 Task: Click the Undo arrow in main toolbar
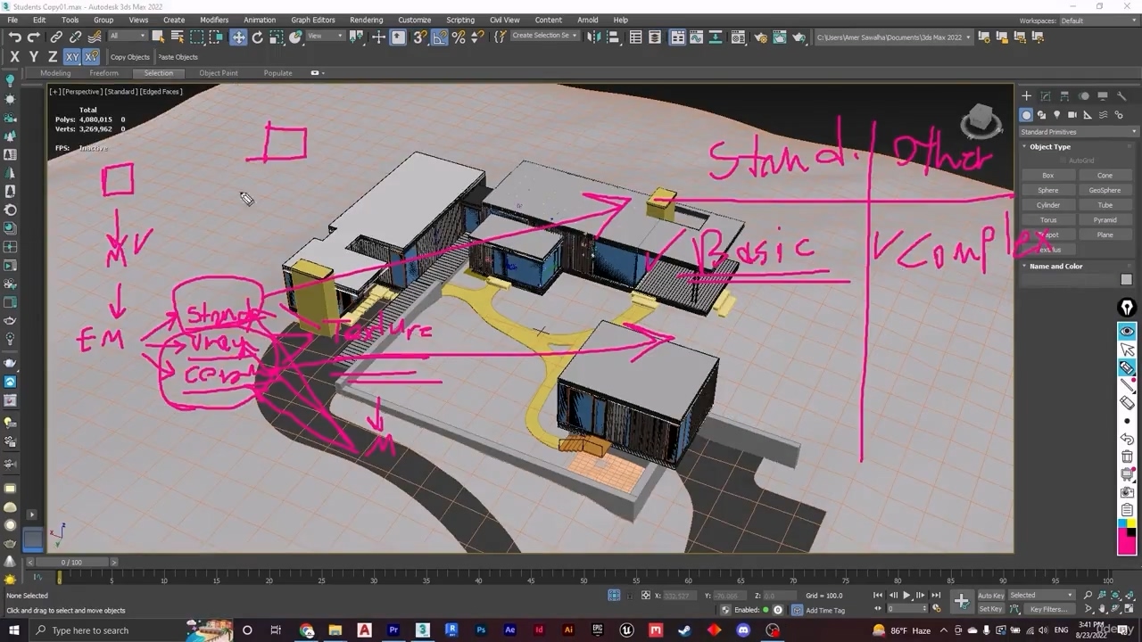(15, 37)
